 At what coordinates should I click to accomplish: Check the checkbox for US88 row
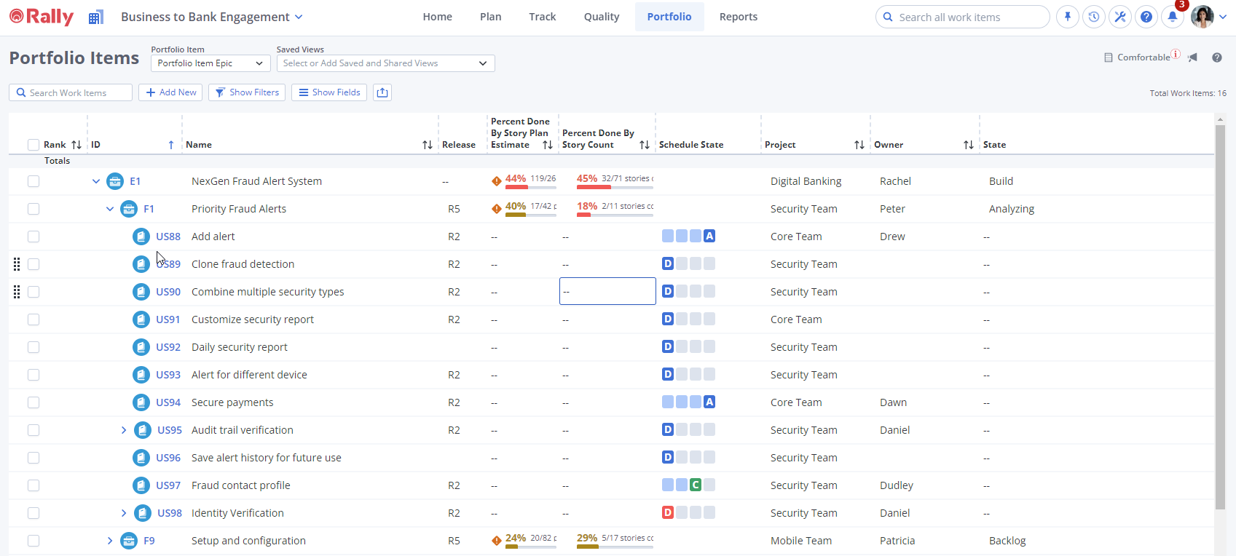point(34,237)
